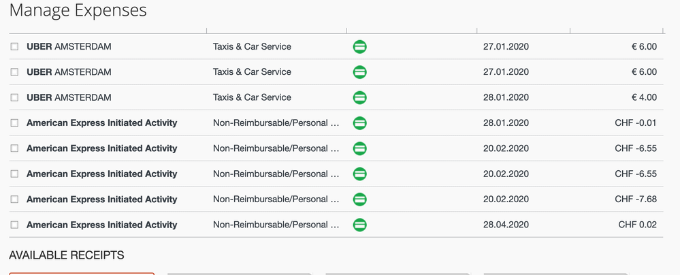The image size is (680, 275).
Task: Click the AVAILABLE RECEIPTS heading
Action: tap(67, 255)
